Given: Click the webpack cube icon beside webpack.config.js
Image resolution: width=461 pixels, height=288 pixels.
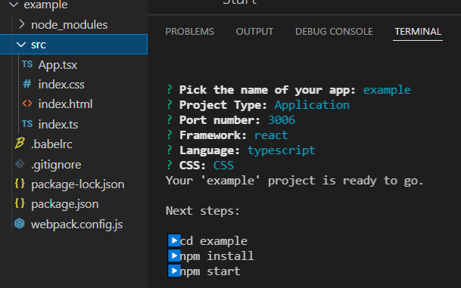Looking at the screenshot, I should pos(20,224).
